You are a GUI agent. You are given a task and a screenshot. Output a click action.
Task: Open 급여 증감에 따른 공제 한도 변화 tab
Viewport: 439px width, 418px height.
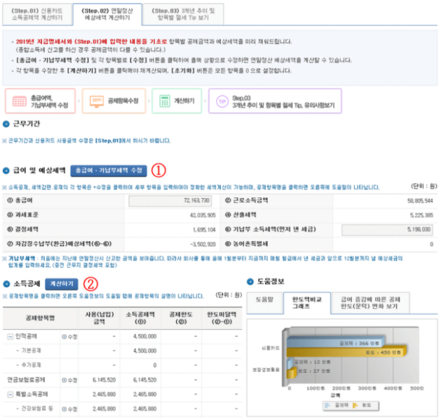click(x=370, y=303)
